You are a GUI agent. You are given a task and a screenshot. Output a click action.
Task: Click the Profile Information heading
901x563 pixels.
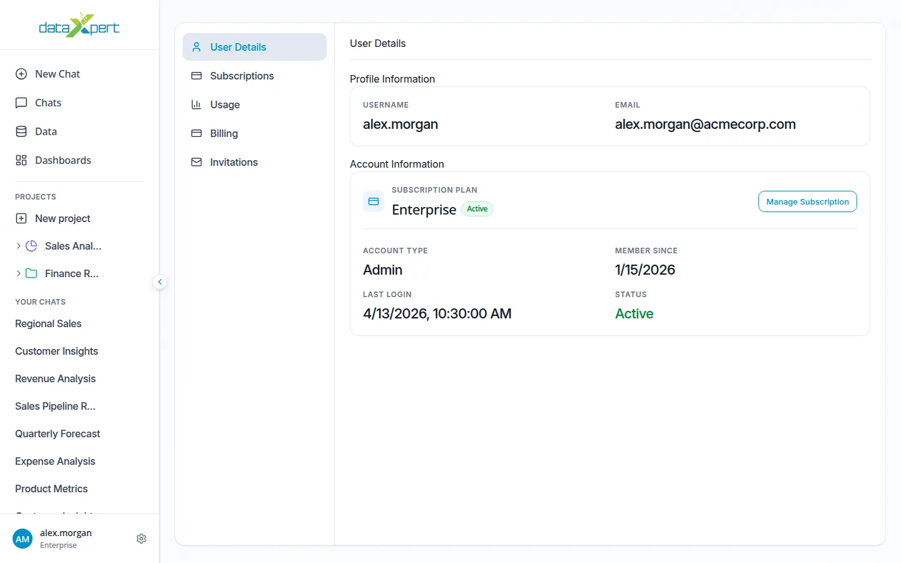point(392,79)
